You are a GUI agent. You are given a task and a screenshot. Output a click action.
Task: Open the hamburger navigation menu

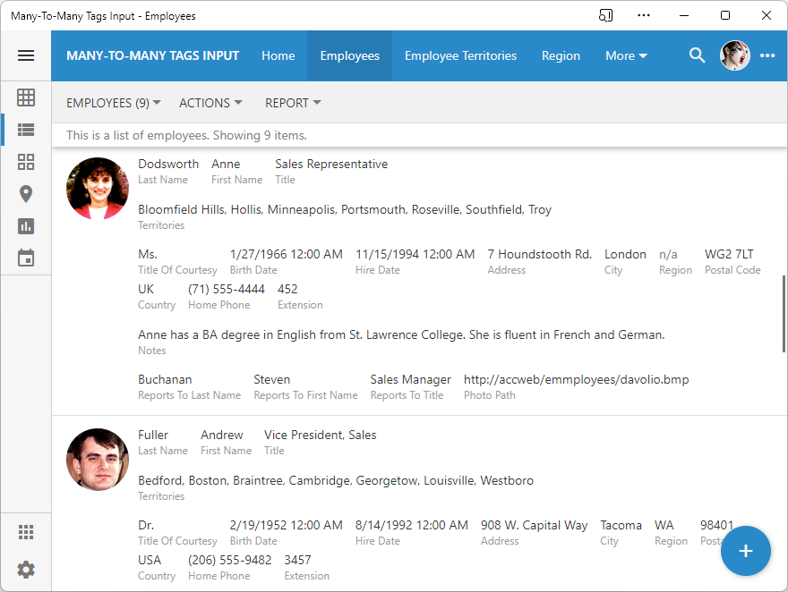coord(26,55)
